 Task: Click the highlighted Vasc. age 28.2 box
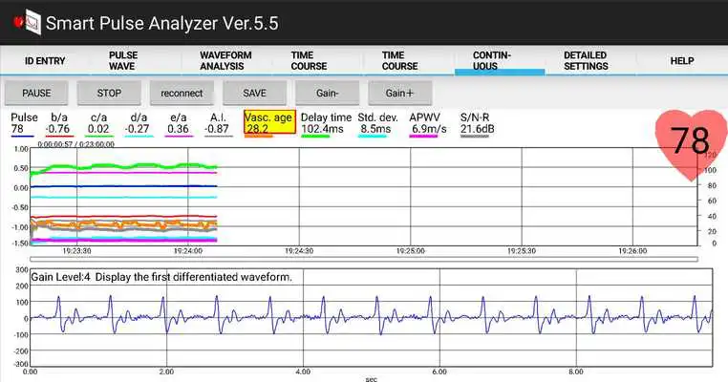pos(269,122)
